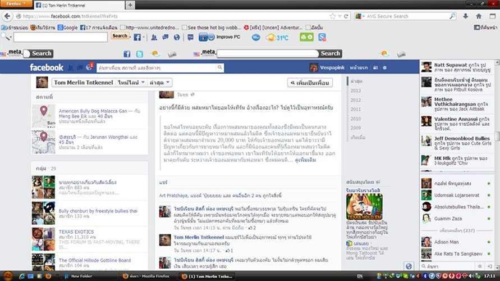Open chat with Udomsak Lojaroenrat
The height and width of the screenshot is (281, 500).
click(457, 195)
